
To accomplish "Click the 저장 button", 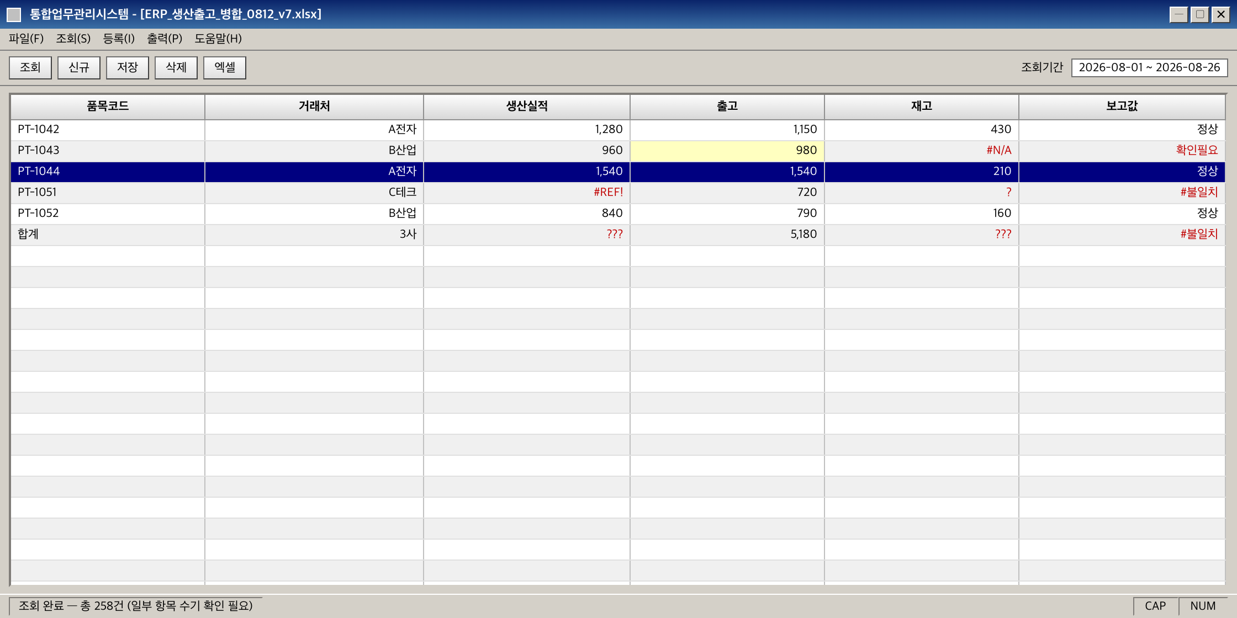I will [x=128, y=67].
